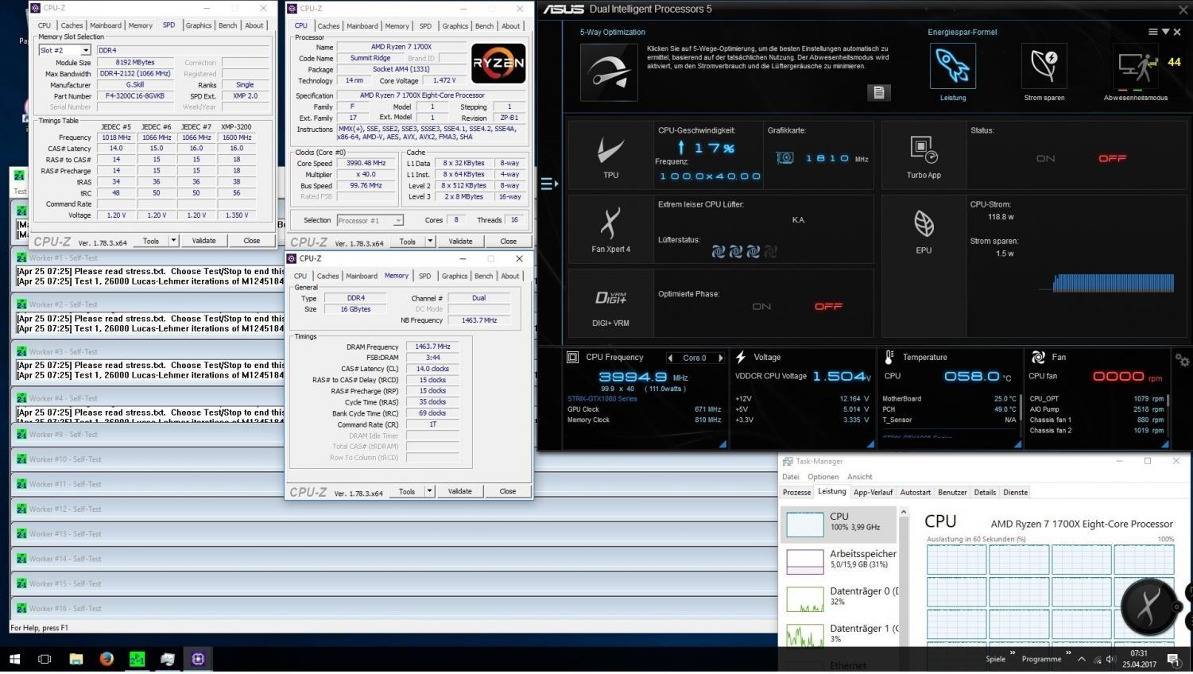Set Turbo App status to OFF
Image resolution: width=1193 pixels, height=674 pixels.
[x=1112, y=159]
